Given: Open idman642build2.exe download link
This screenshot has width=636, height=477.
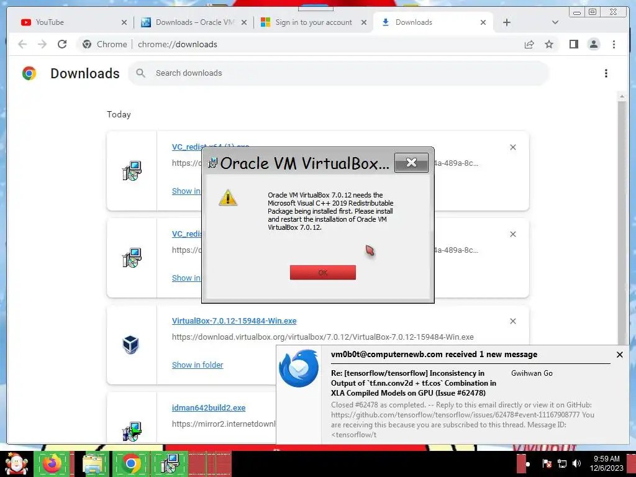Looking at the screenshot, I should point(209,407).
